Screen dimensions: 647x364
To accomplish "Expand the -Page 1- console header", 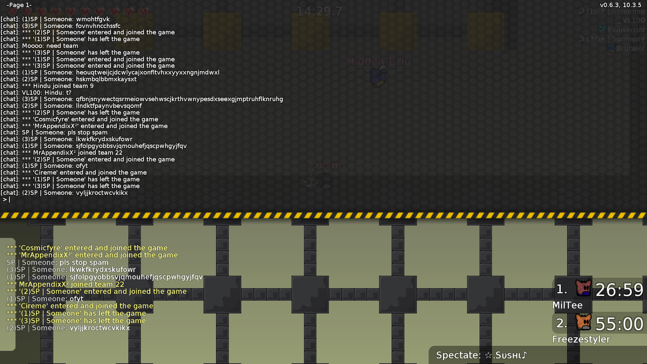I will 19,5.
